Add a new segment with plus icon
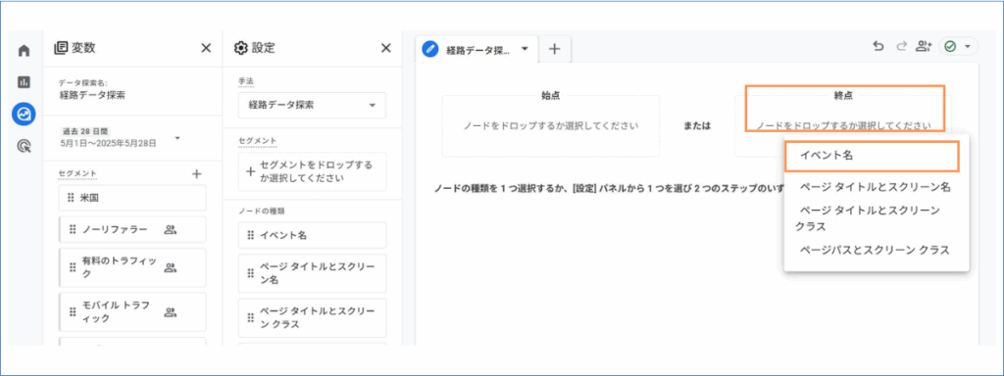The width and height of the screenshot is (1004, 376). 196,174
